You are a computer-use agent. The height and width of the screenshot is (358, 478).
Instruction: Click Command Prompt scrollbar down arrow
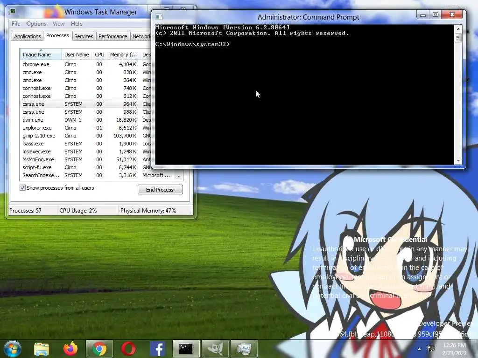(x=458, y=161)
